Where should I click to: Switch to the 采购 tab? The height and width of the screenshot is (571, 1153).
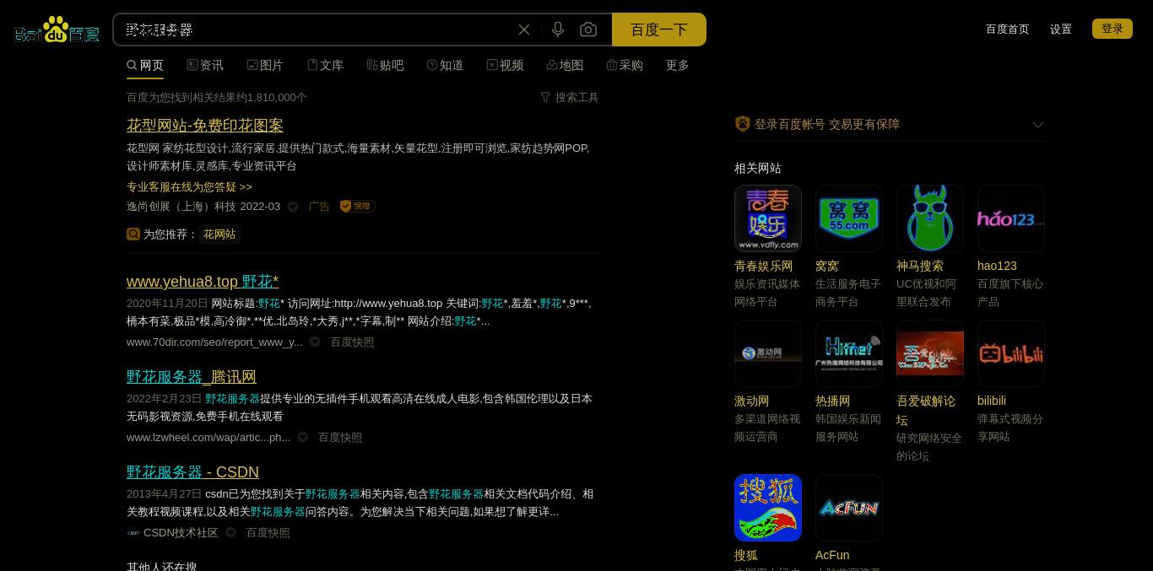pos(625,65)
